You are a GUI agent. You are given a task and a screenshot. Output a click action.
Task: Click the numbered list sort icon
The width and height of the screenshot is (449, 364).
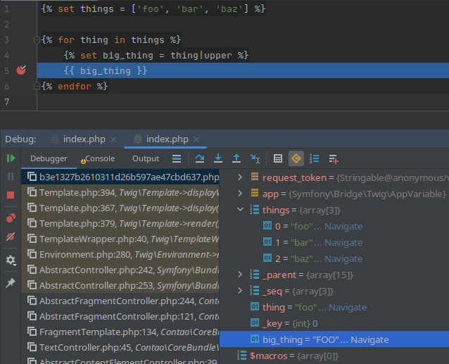(x=315, y=158)
